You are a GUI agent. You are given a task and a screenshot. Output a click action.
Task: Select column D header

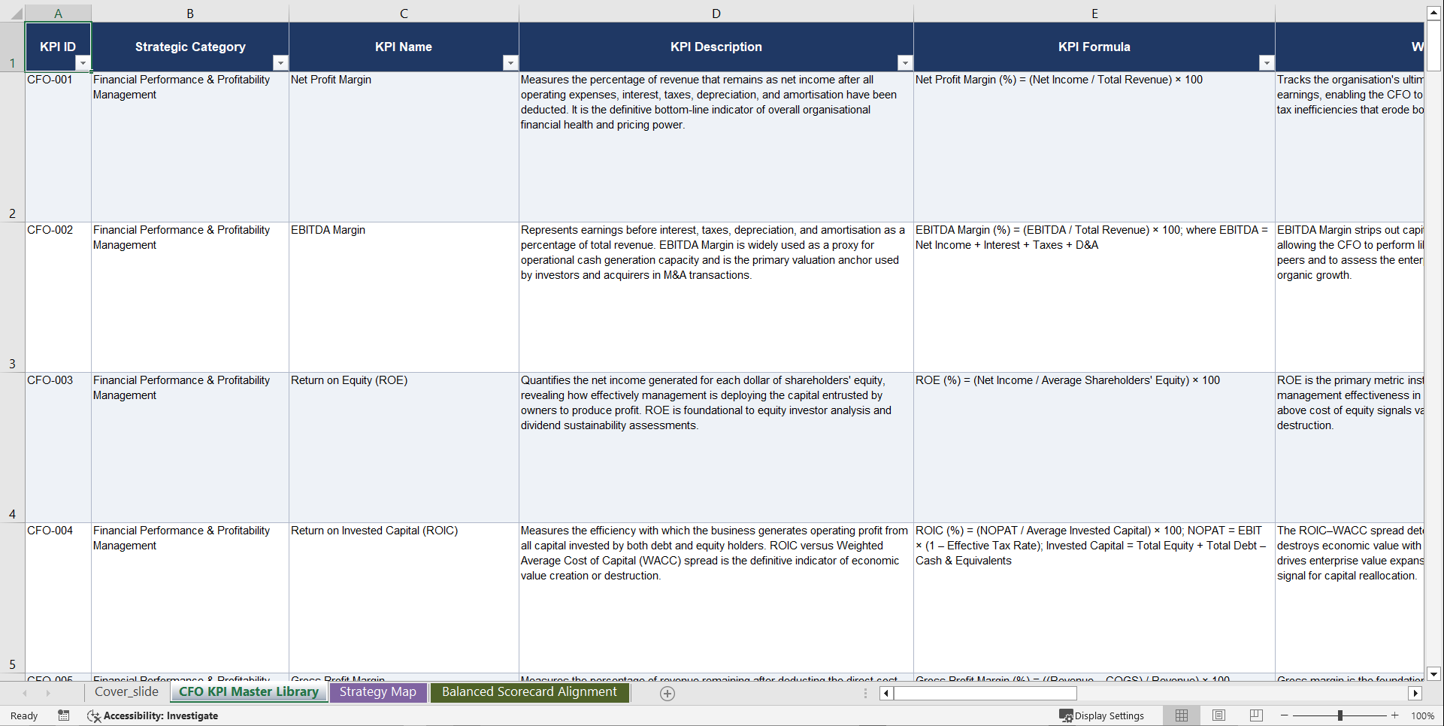click(716, 14)
